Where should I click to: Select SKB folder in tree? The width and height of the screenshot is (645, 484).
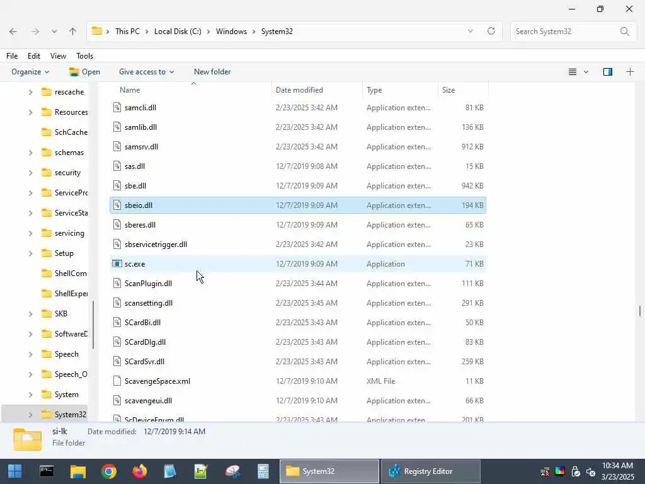click(54, 314)
